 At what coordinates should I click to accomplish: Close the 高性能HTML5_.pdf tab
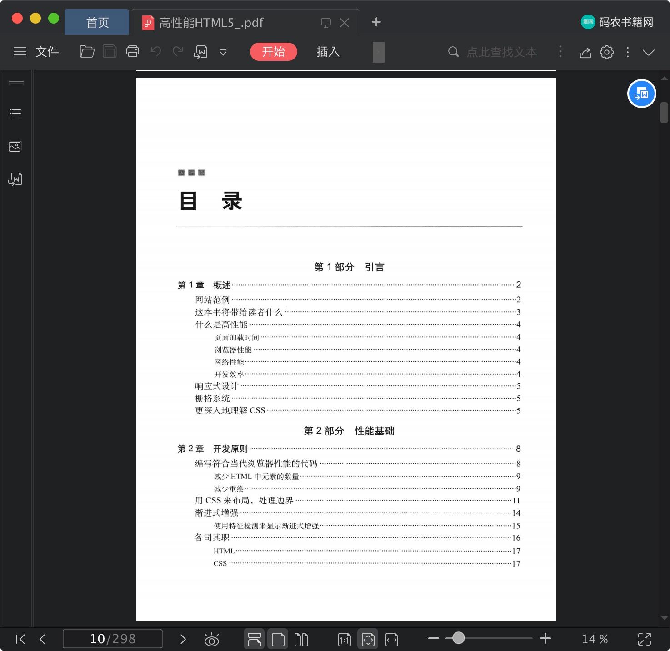coord(345,23)
